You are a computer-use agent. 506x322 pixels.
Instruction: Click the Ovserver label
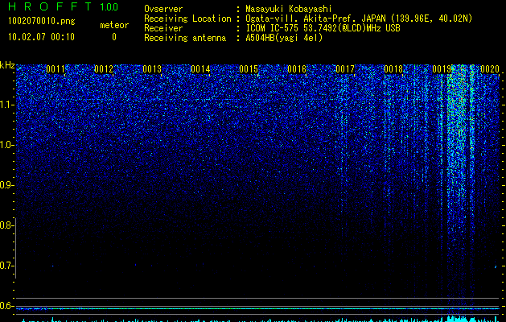(163, 9)
